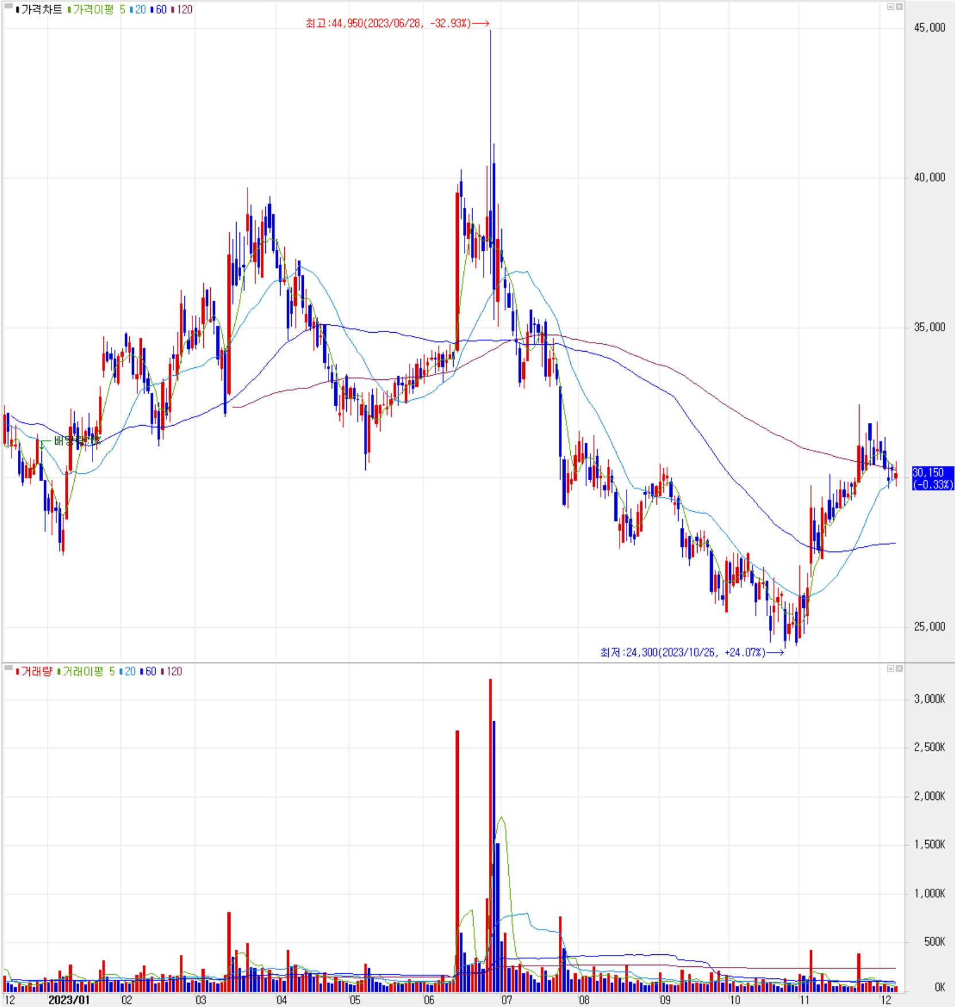Select the 120-day volume average label

coord(174,671)
